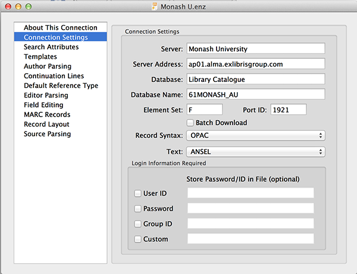
Task: Select Connection Settings in sidebar
Action: click(60, 37)
